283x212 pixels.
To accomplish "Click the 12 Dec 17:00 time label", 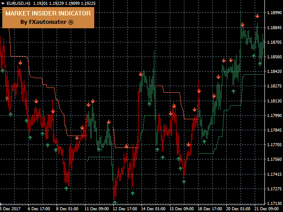I will [x=125, y=209].
